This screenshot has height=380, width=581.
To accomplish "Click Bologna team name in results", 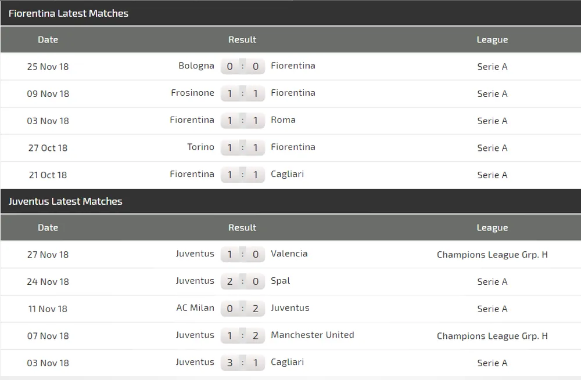I will point(196,66).
